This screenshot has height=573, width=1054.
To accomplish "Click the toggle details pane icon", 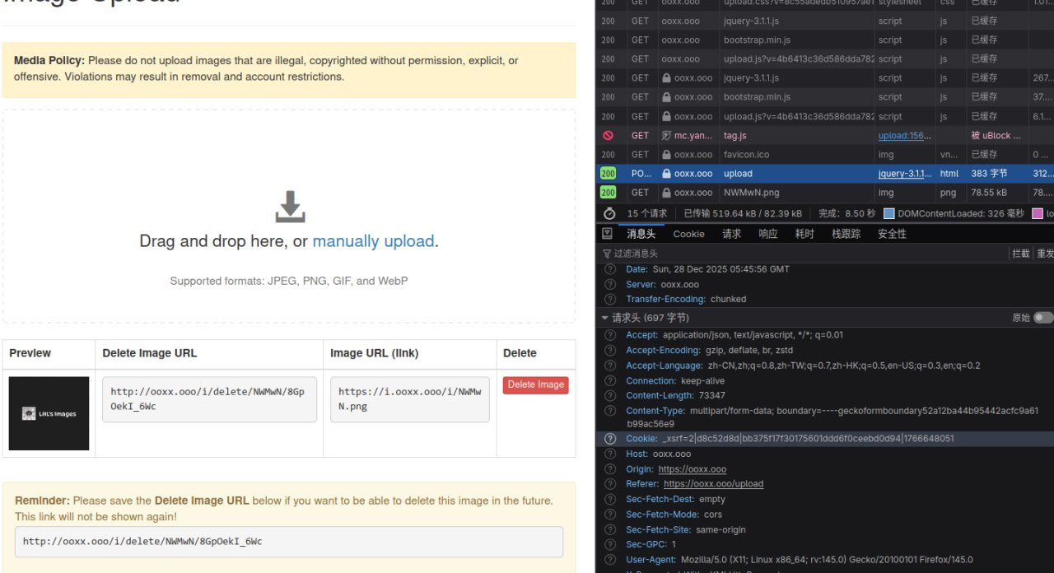I will coord(608,234).
